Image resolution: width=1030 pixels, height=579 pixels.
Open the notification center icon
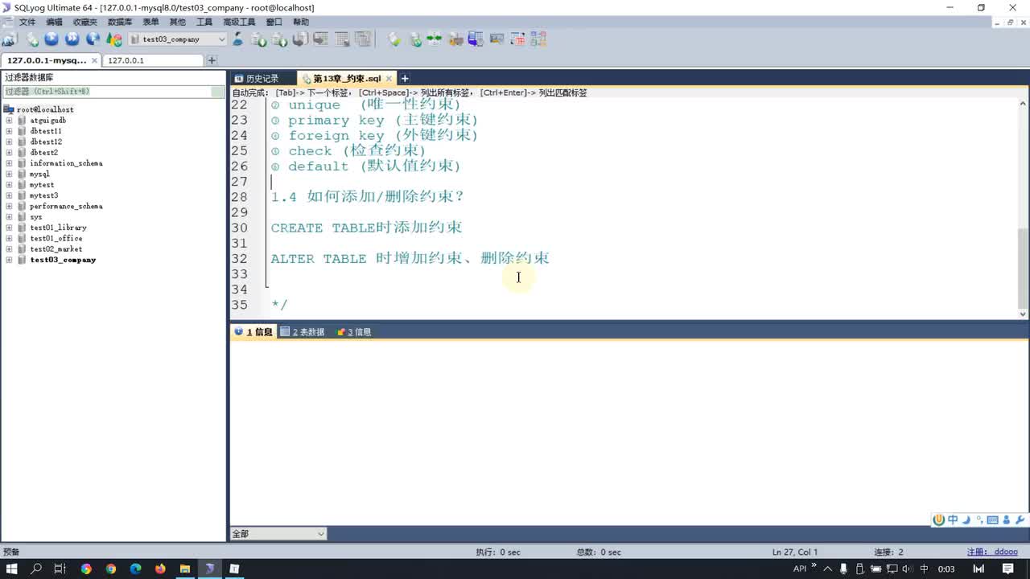coord(1007,569)
